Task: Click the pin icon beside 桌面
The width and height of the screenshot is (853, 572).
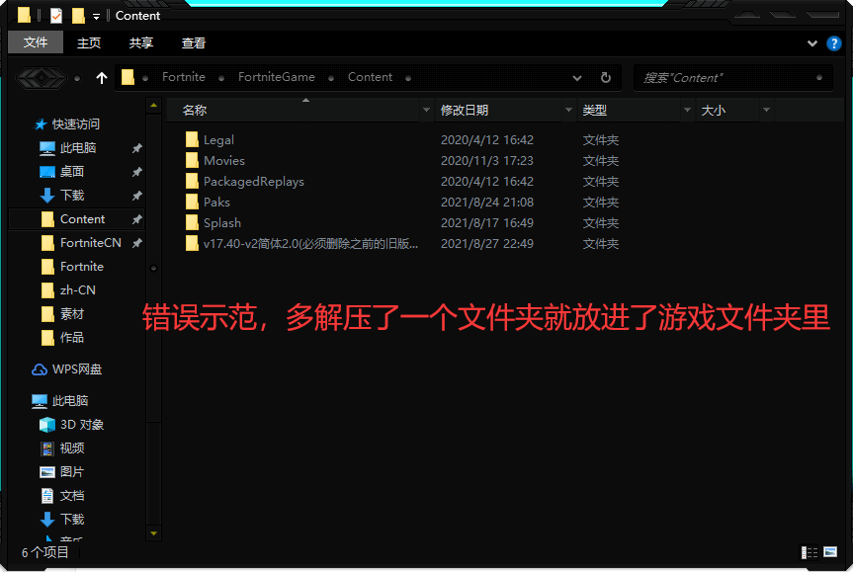Action: (x=136, y=172)
